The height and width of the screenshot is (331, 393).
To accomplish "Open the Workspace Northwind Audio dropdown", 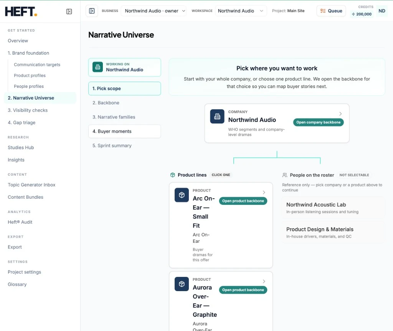I will pyautogui.click(x=241, y=11).
